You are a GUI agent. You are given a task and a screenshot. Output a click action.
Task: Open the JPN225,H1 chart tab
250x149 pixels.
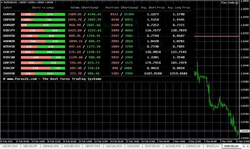coord(212,146)
